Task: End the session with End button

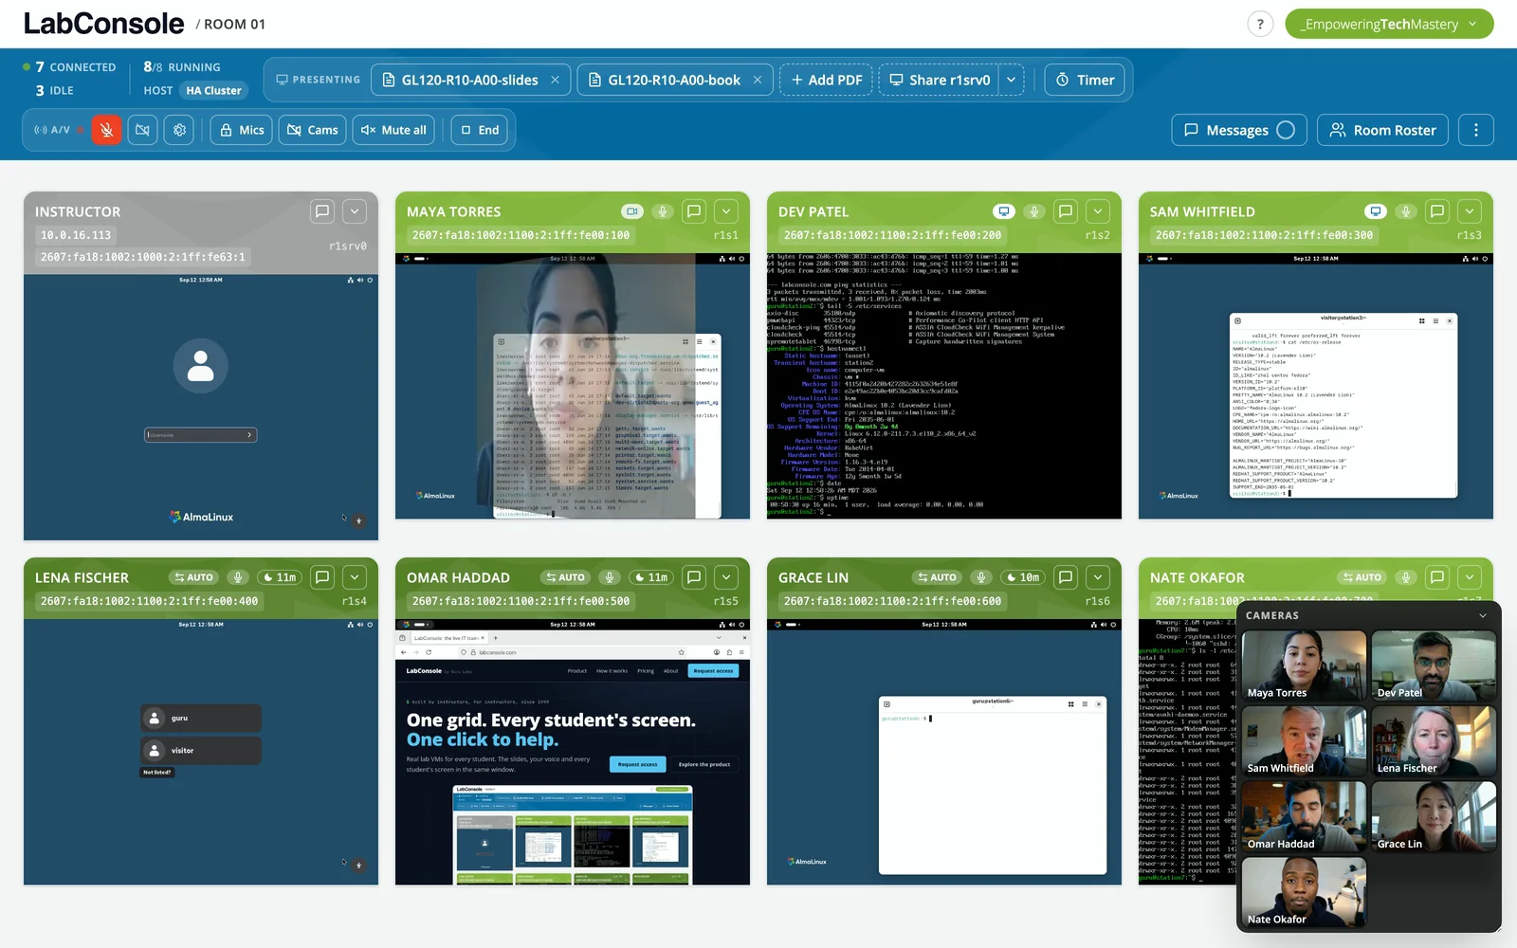Action: 480,130
